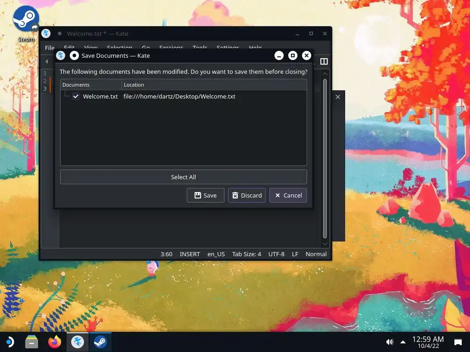470x352 pixels.
Task: Click the Kate taskbar icon
Action: 77,342
